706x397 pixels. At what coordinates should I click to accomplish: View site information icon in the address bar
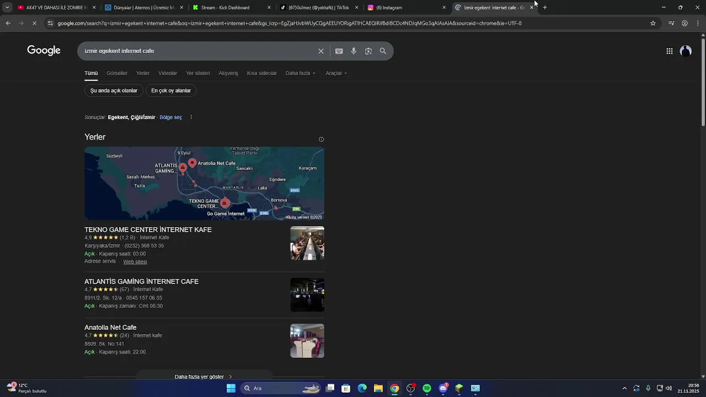point(50,23)
